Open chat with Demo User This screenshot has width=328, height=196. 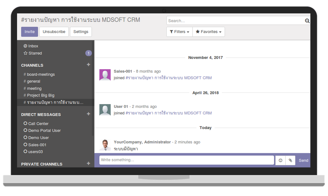[x=38, y=138]
